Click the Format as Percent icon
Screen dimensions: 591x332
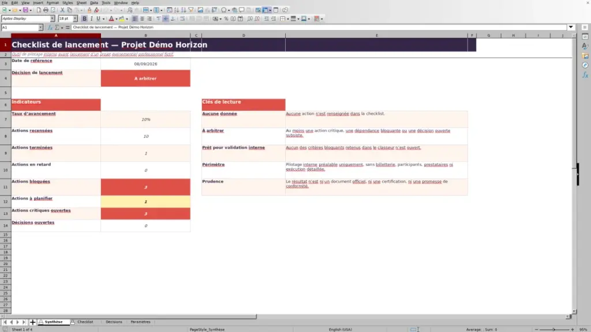(x=226, y=19)
